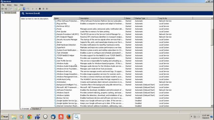
Task: Open Thunderbird from the taskbar
Action: (x=53, y=117)
